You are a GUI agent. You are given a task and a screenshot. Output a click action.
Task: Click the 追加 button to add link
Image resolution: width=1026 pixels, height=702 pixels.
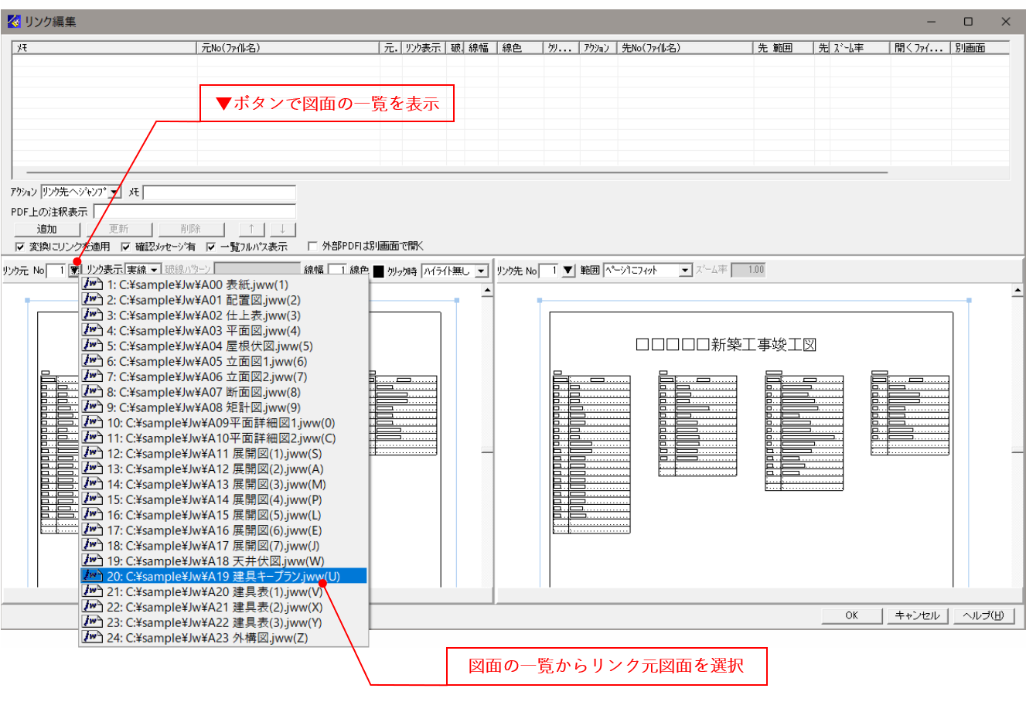pyautogui.click(x=46, y=229)
